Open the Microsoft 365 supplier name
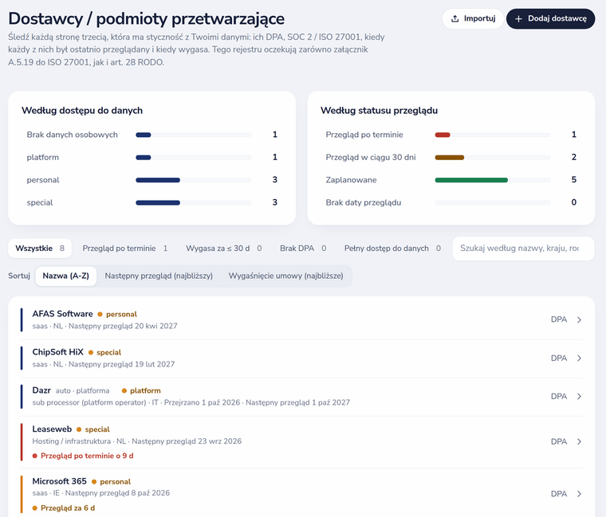This screenshot has height=517, width=606. point(59,481)
